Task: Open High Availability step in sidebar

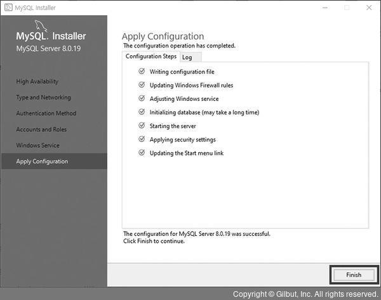Action: [37, 82]
